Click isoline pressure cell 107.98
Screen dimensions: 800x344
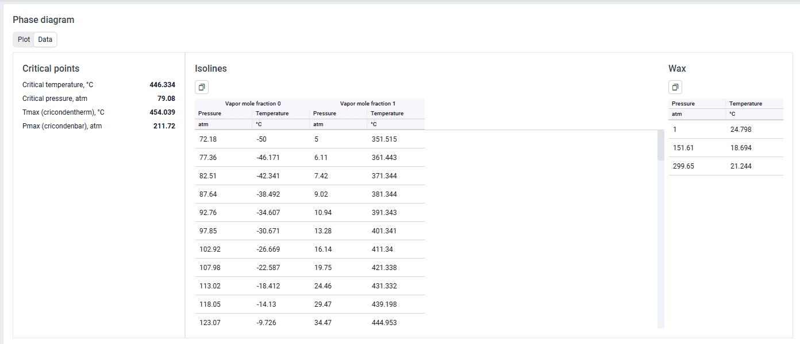click(x=224, y=268)
